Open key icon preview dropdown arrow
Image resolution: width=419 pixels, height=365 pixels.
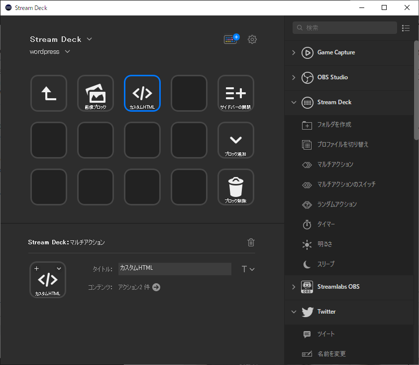coord(59,269)
